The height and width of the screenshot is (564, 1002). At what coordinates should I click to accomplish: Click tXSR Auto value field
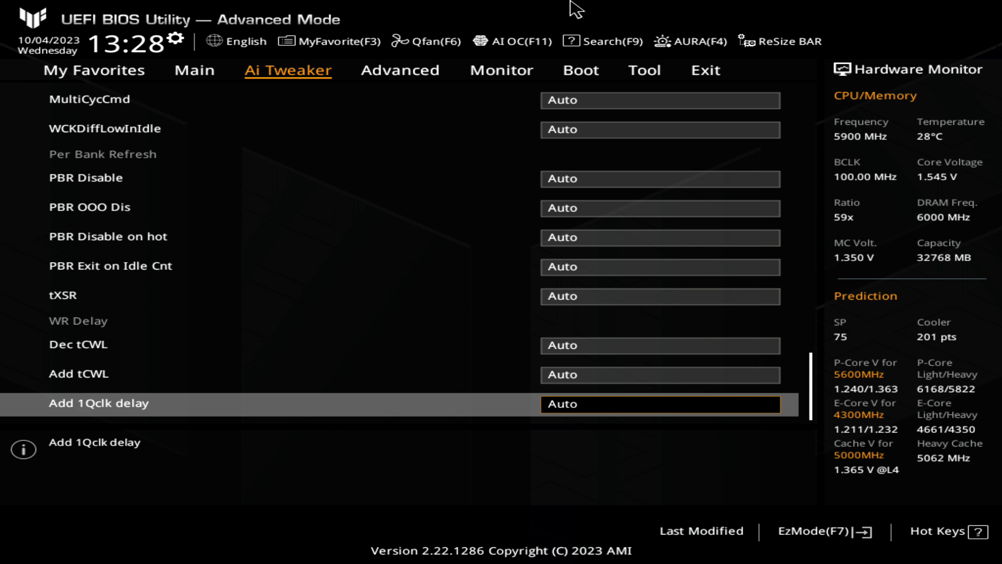(x=660, y=296)
